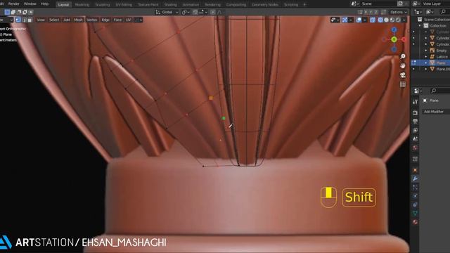Toggle Y axis mirror button
Image resolution: width=450 pixels, height=253 pixels.
371,12
